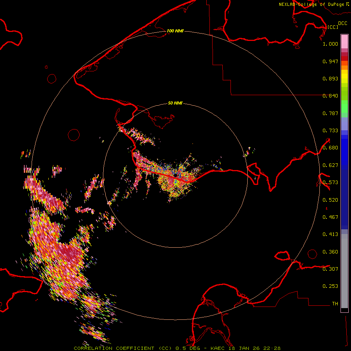Click the 0.413 scale value

(x=330, y=234)
